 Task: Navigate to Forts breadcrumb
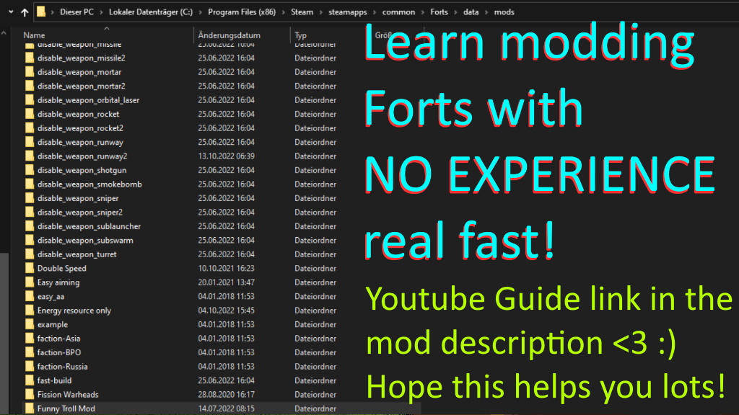(x=440, y=12)
